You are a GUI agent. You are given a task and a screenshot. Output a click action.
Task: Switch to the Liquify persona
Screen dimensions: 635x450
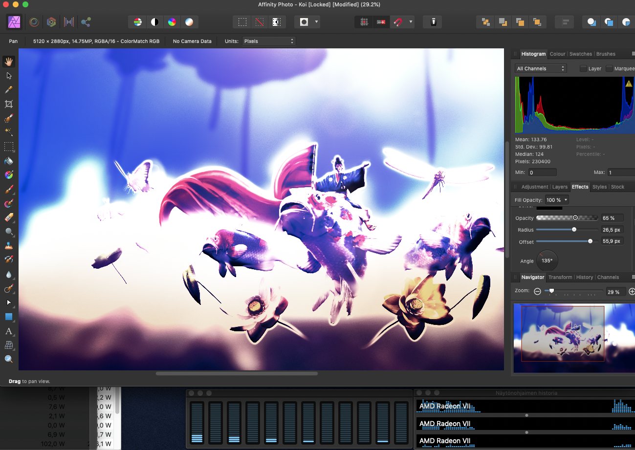(34, 21)
